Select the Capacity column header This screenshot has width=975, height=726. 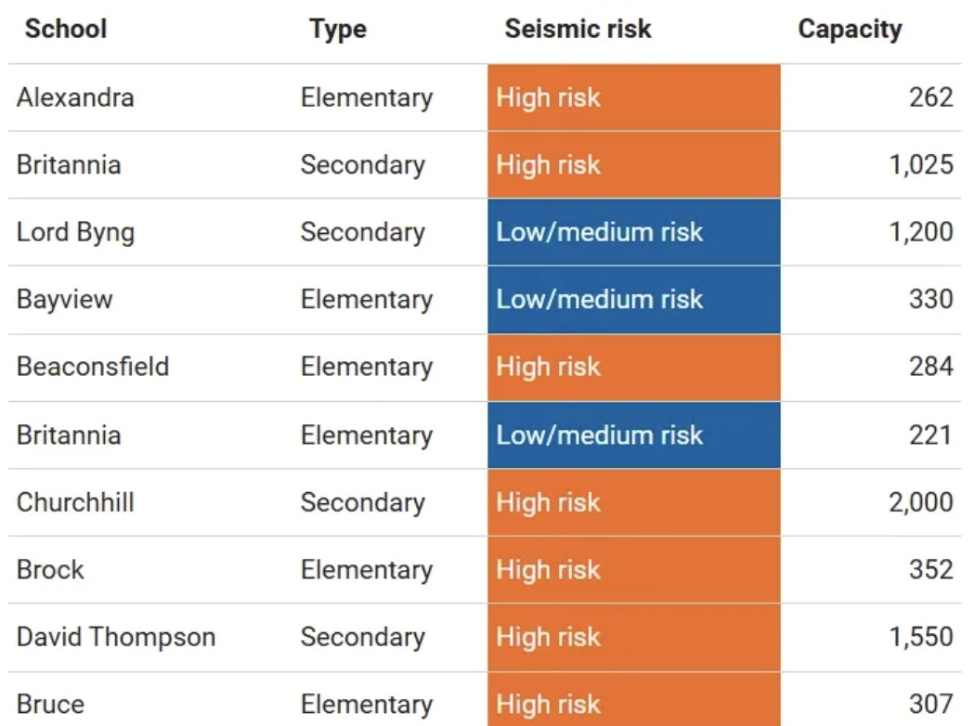pyautogui.click(x=850, y=29)
